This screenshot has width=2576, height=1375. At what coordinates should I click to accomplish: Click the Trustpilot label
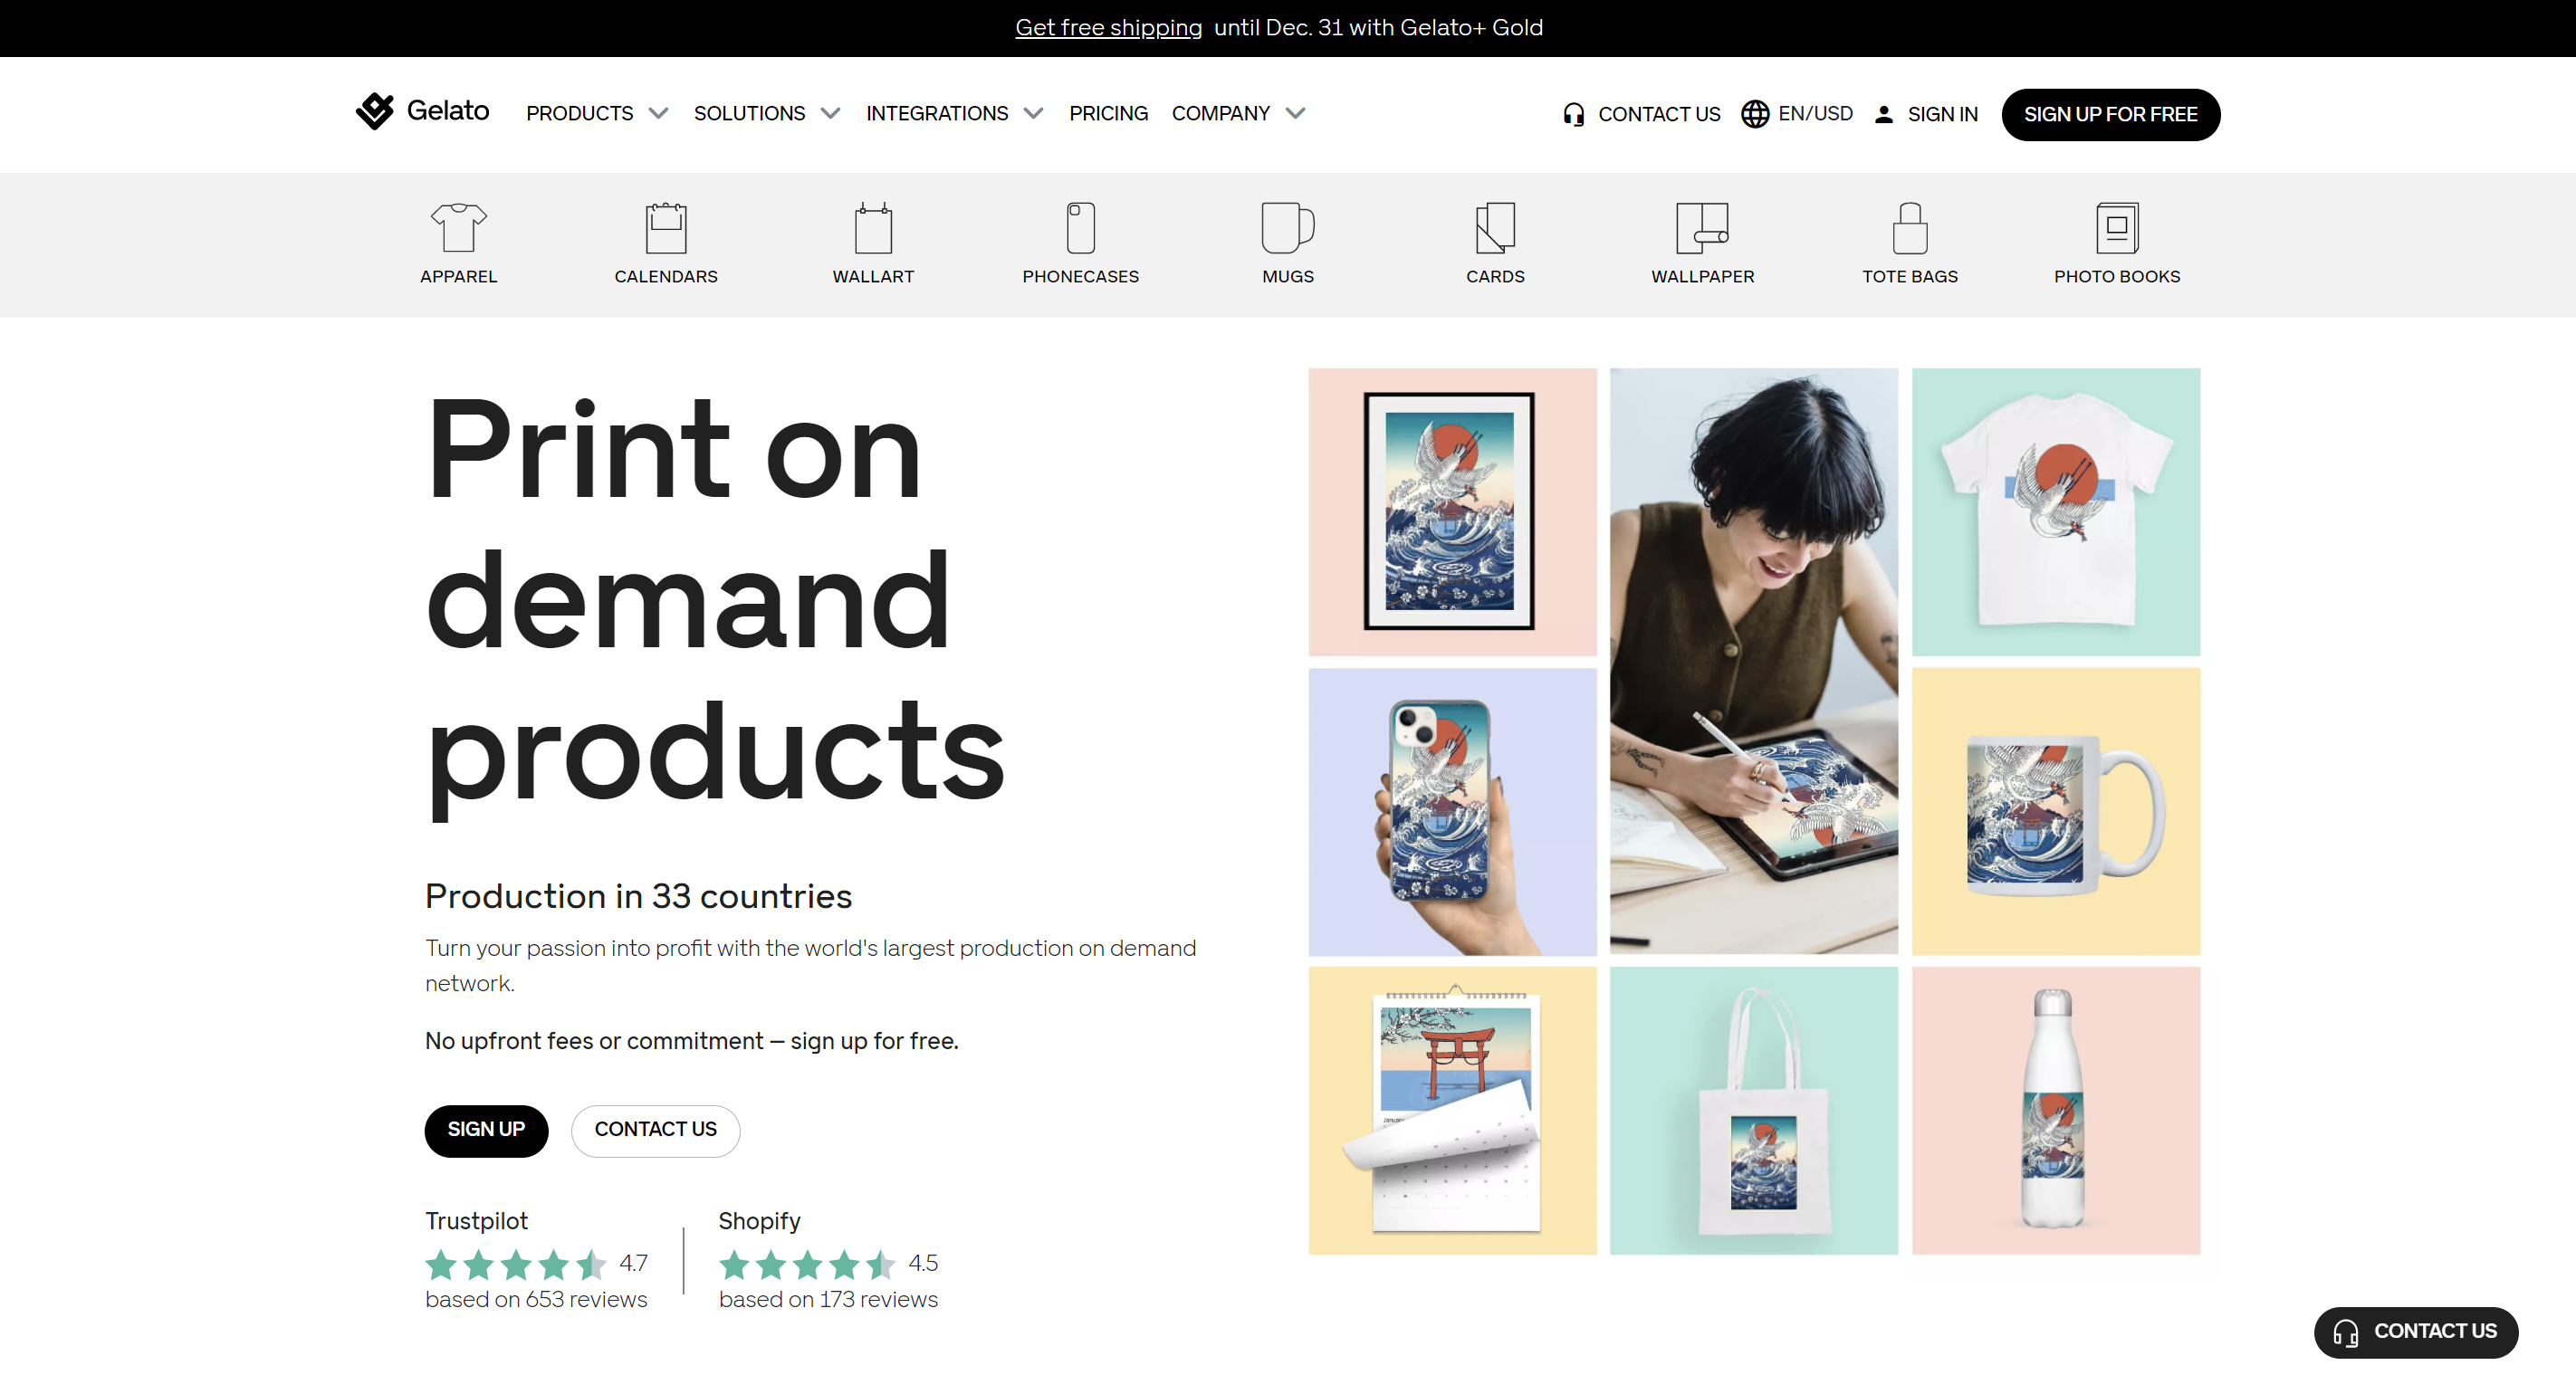pyautogui.click(x=476, y=1220)
